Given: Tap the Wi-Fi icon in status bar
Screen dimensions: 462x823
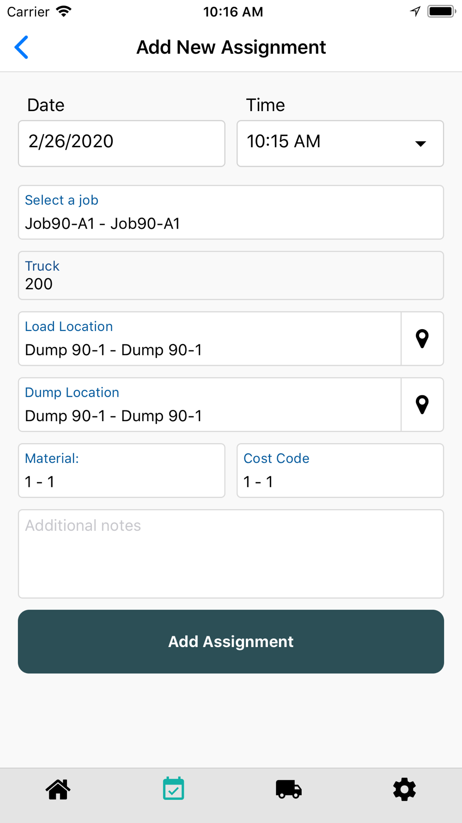Looking at the screenshot, I should pyautogui.click(x=64, y=12).
